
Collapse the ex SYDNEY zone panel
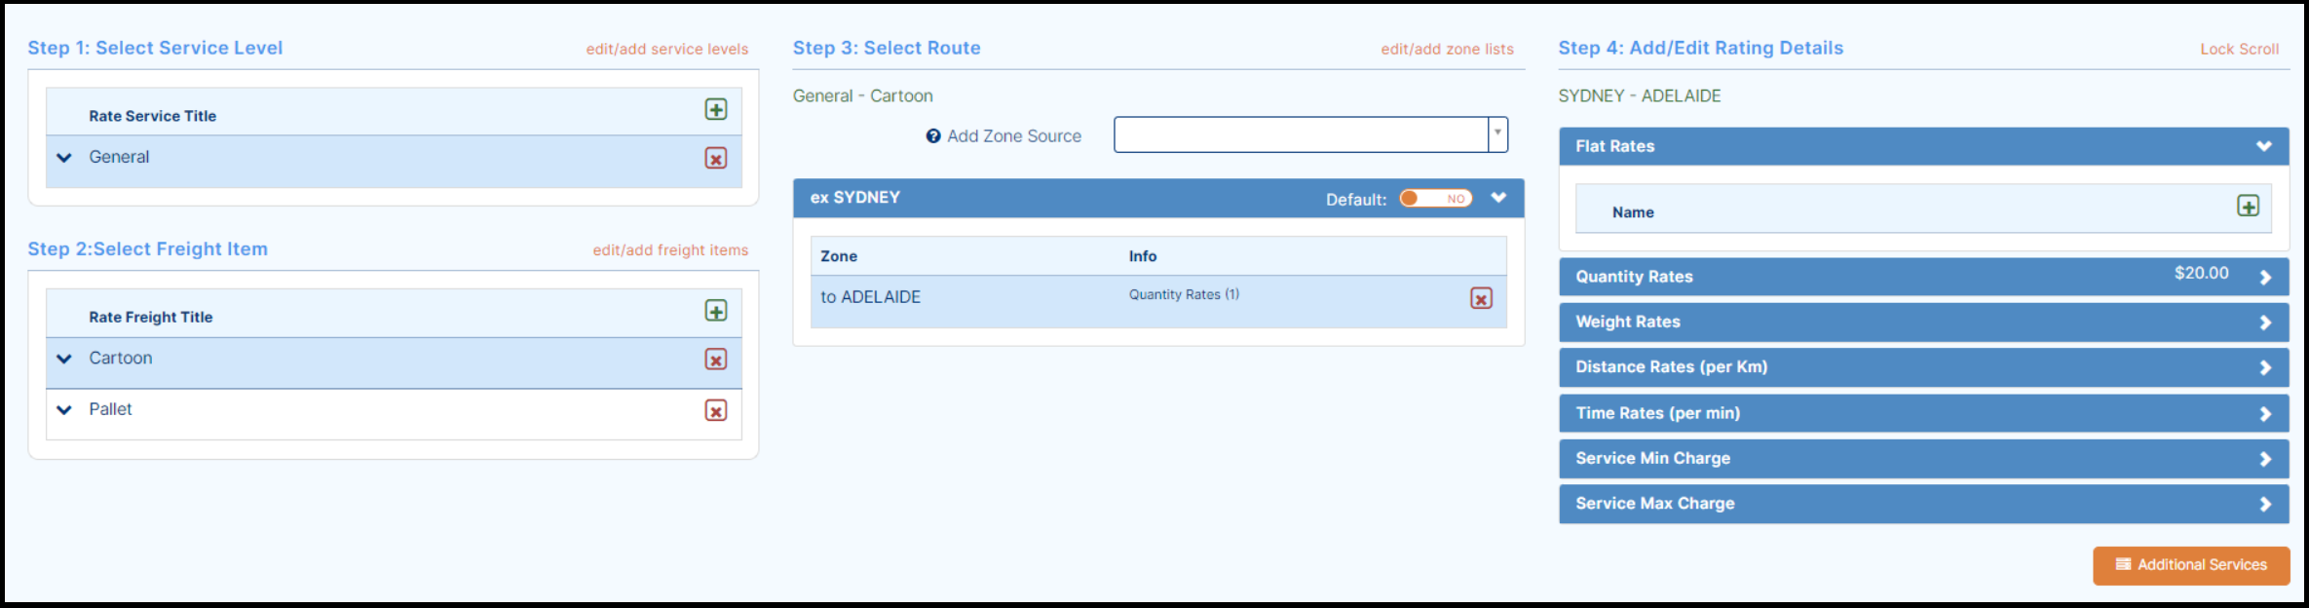click(x=1498, y=198)
